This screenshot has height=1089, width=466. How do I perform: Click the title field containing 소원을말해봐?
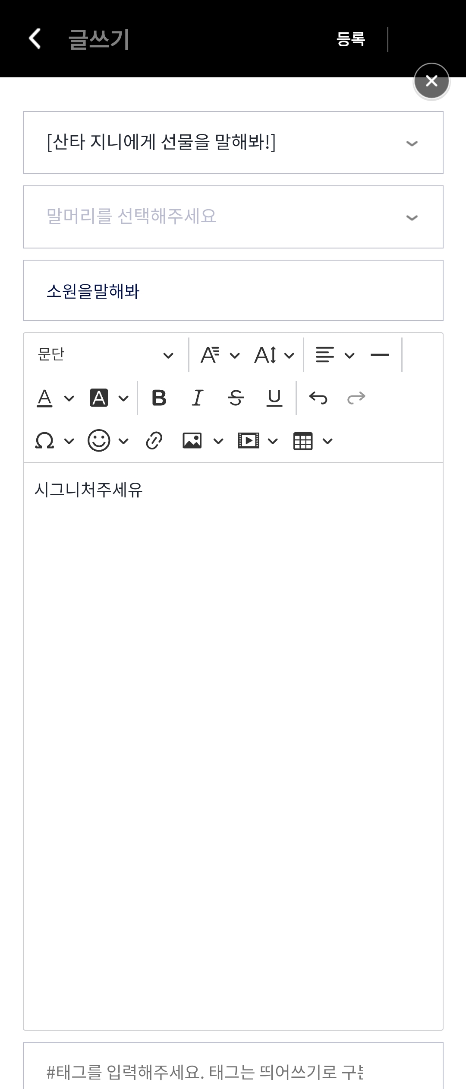coord(233,291)
